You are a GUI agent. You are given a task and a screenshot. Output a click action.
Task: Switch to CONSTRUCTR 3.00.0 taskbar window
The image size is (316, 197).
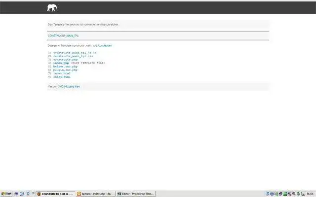pyautogui.click(x=56, y=194)
